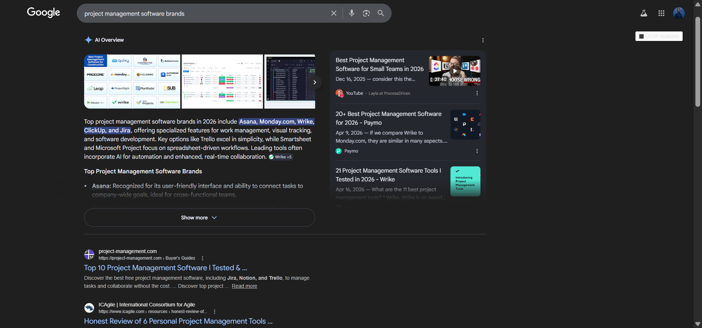This screenshot has width=702, height=328.
Task: Open 20+ Best Project Management Software Paymo link
Action: pos(388,118)
